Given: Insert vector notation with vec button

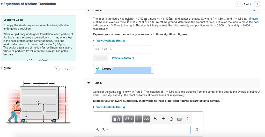Looking at the screenshot, I should (146, 119).
